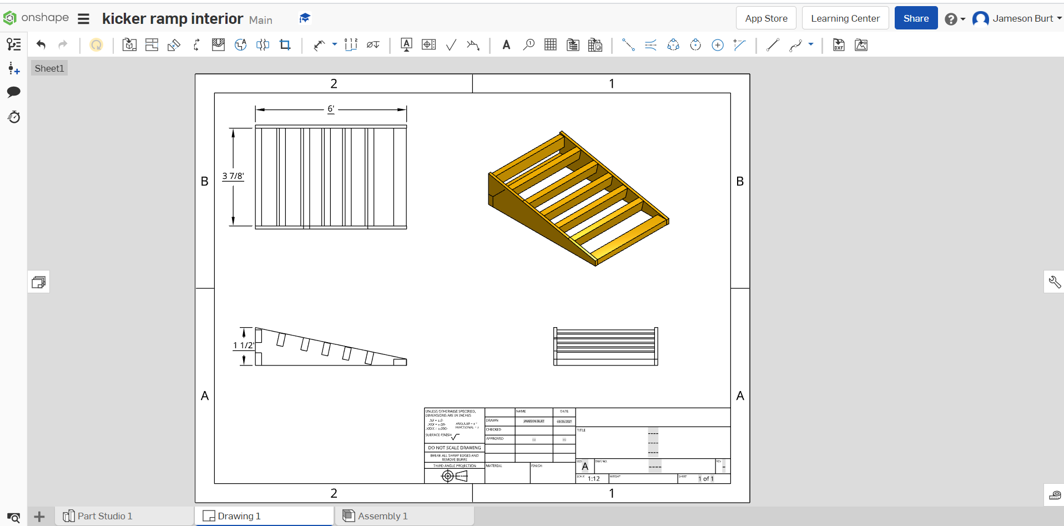Open the spline tool dropdown
1064x526 pixels.
811,45
